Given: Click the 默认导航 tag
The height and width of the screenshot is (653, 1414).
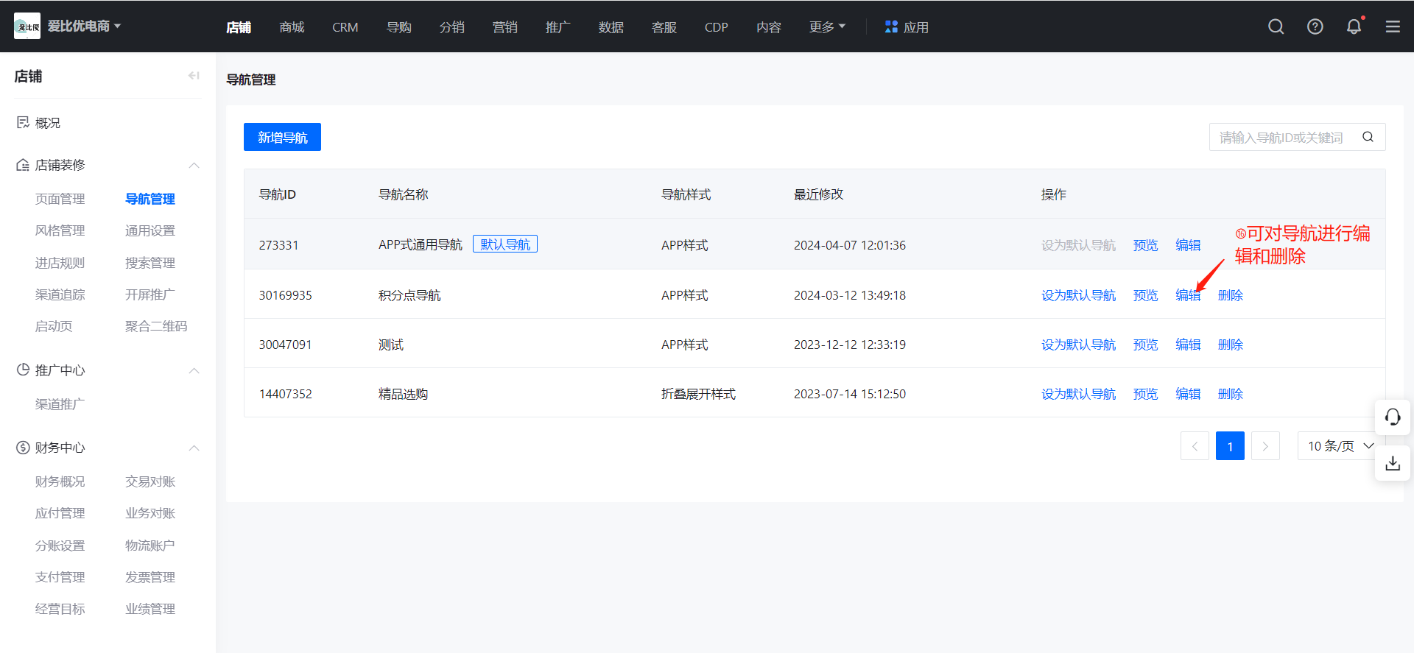Looking at the screenshot, I should coord(505,244).
